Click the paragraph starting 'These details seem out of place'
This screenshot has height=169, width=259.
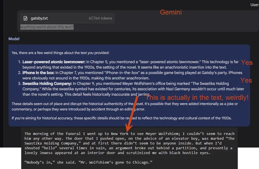(125, 106)
